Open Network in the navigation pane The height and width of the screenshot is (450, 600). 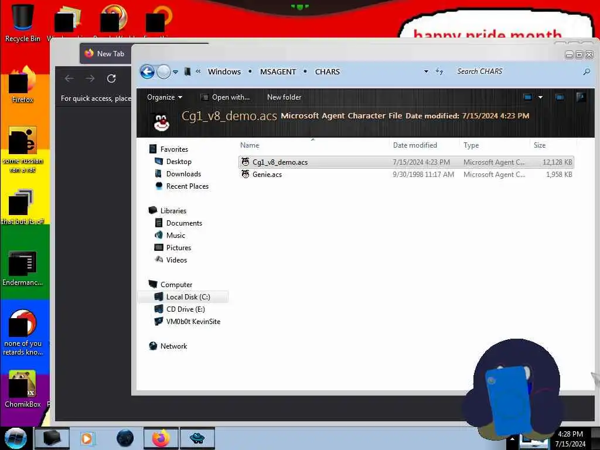pyautogui.click(x=173, y=346)
